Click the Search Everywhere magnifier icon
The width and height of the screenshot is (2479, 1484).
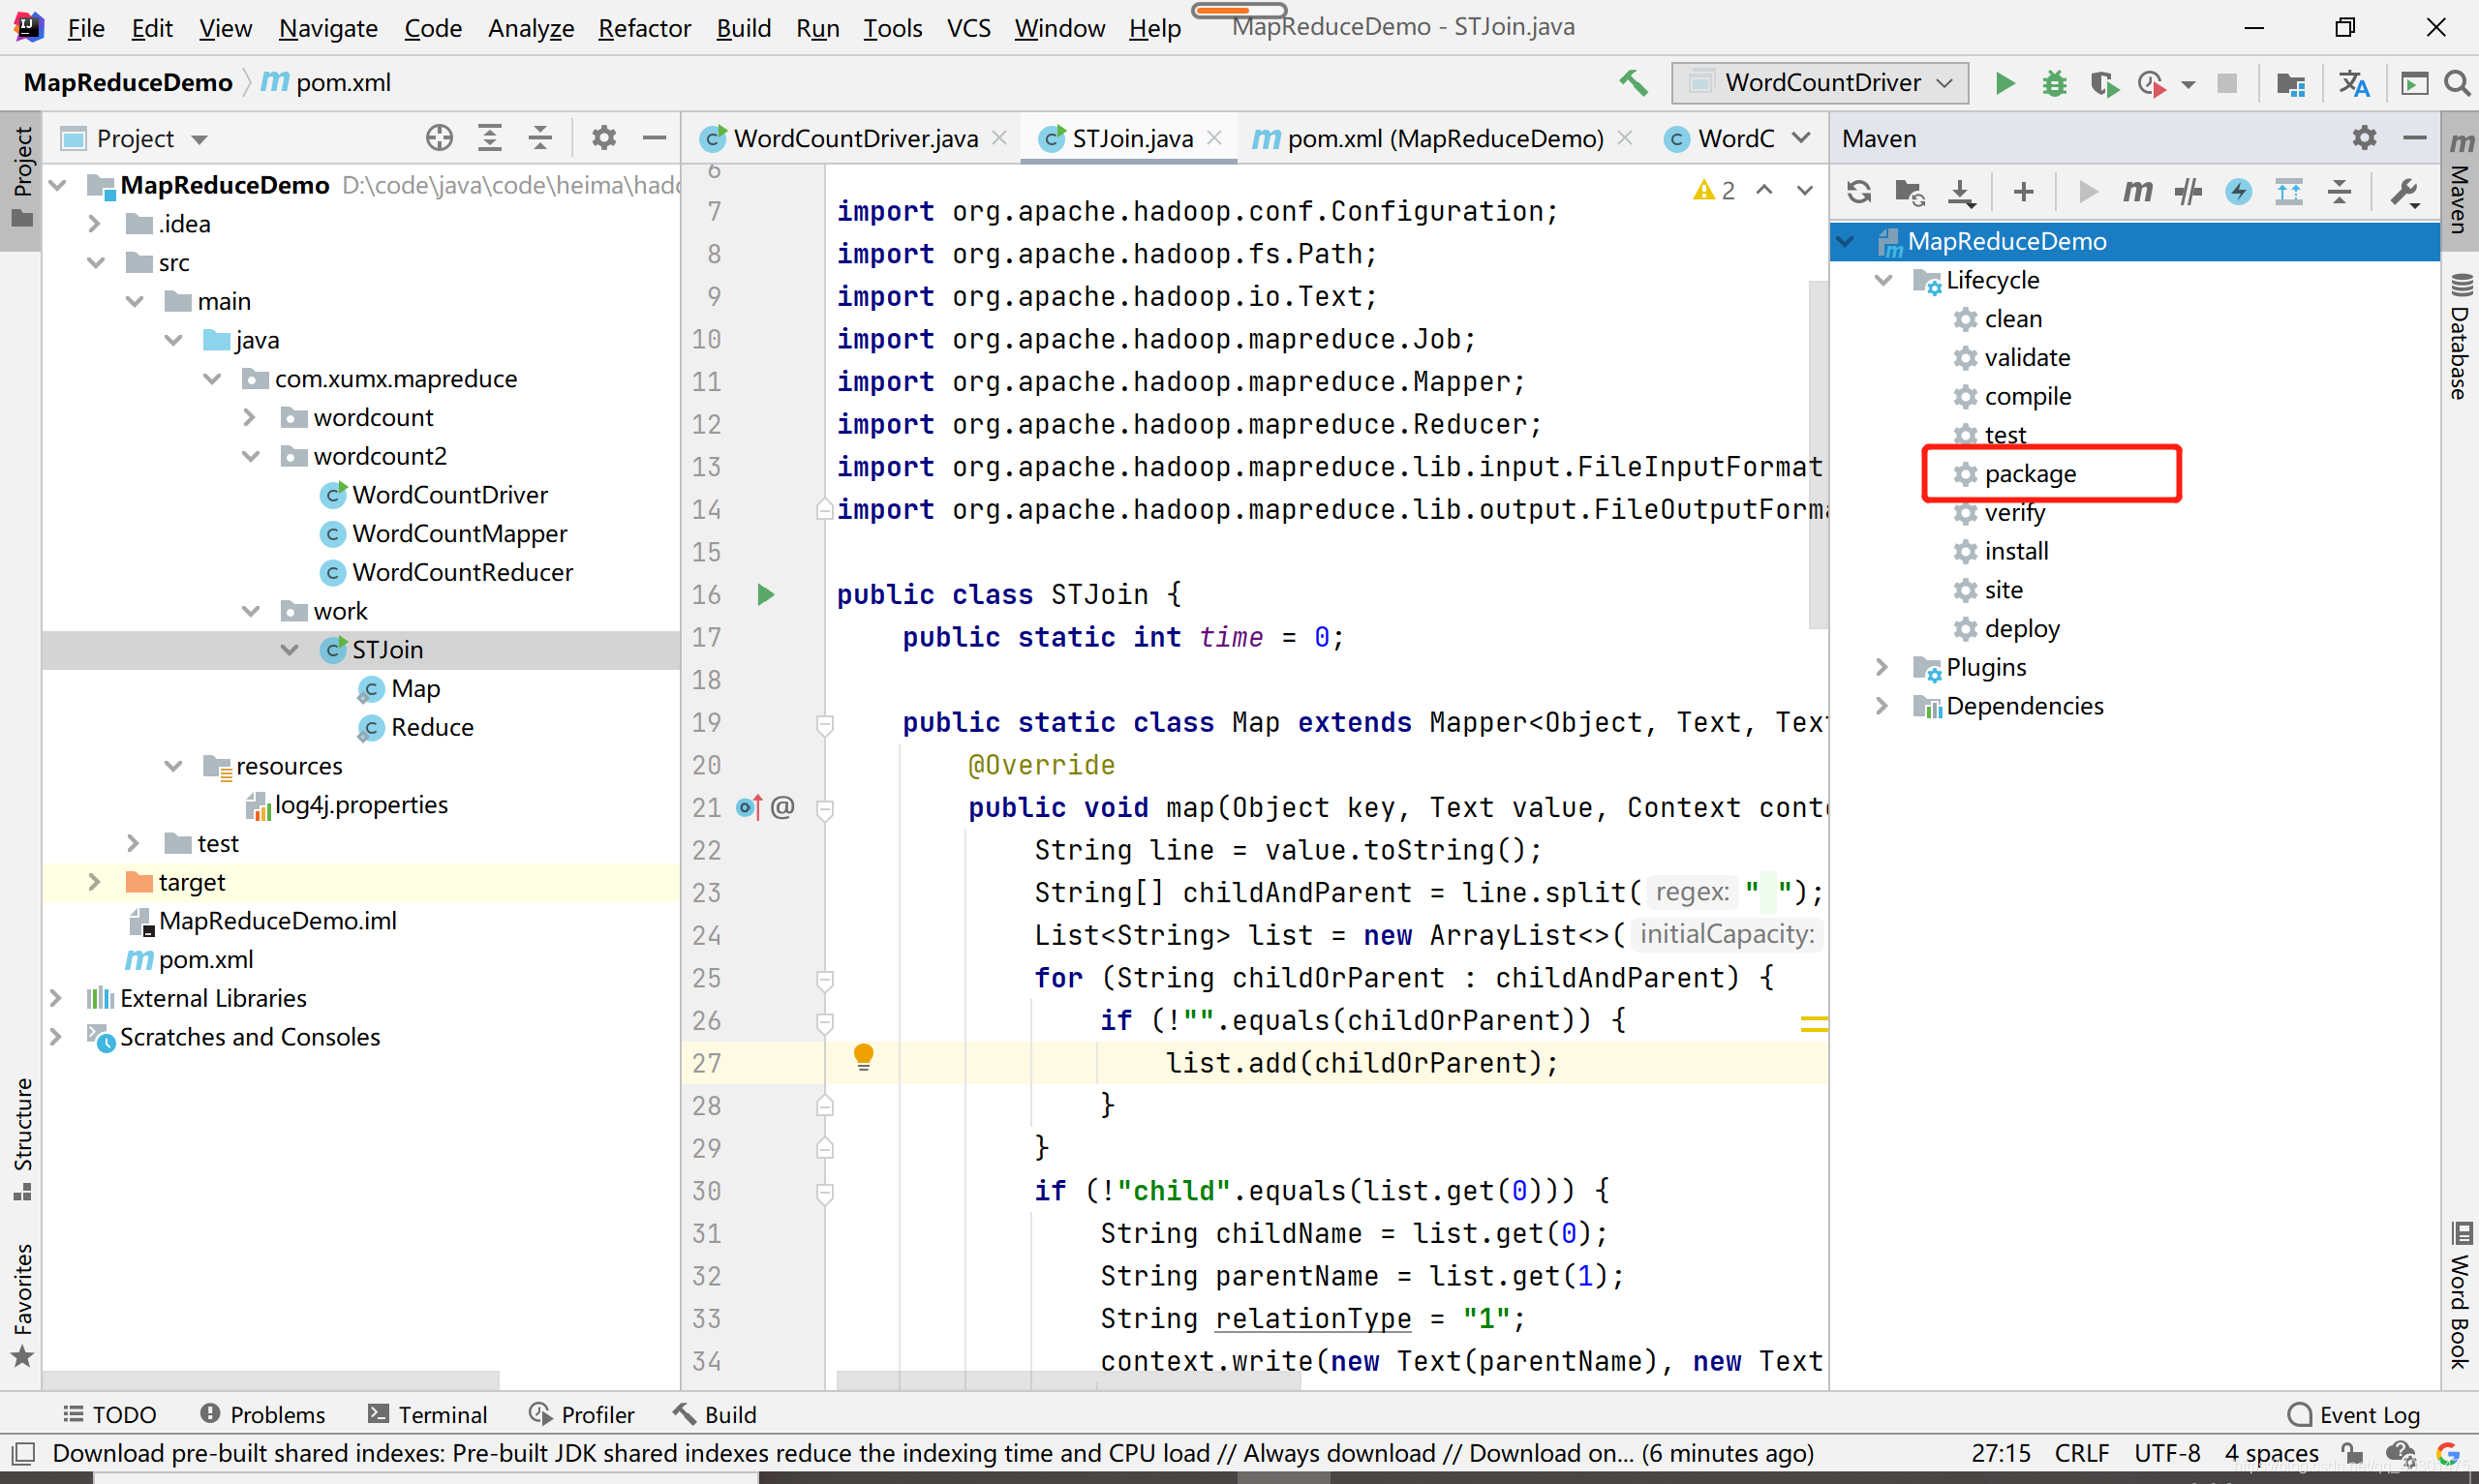click(2457, 83)
